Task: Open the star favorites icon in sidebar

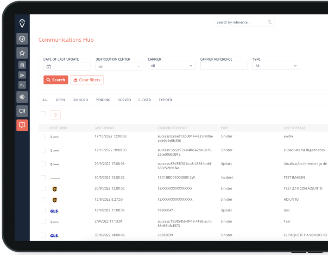Action: [x=22, y=53]
